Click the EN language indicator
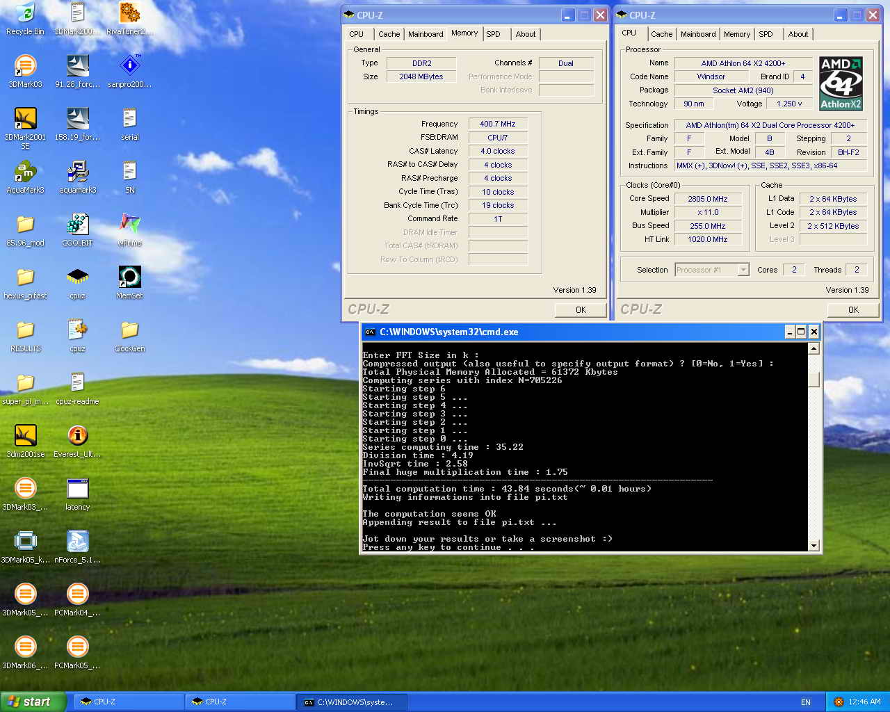This screenshot has width=890, height=712. click(806, 702)
